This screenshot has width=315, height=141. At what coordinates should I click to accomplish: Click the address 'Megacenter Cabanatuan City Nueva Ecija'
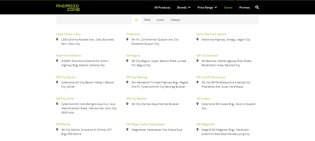(157, 130)
